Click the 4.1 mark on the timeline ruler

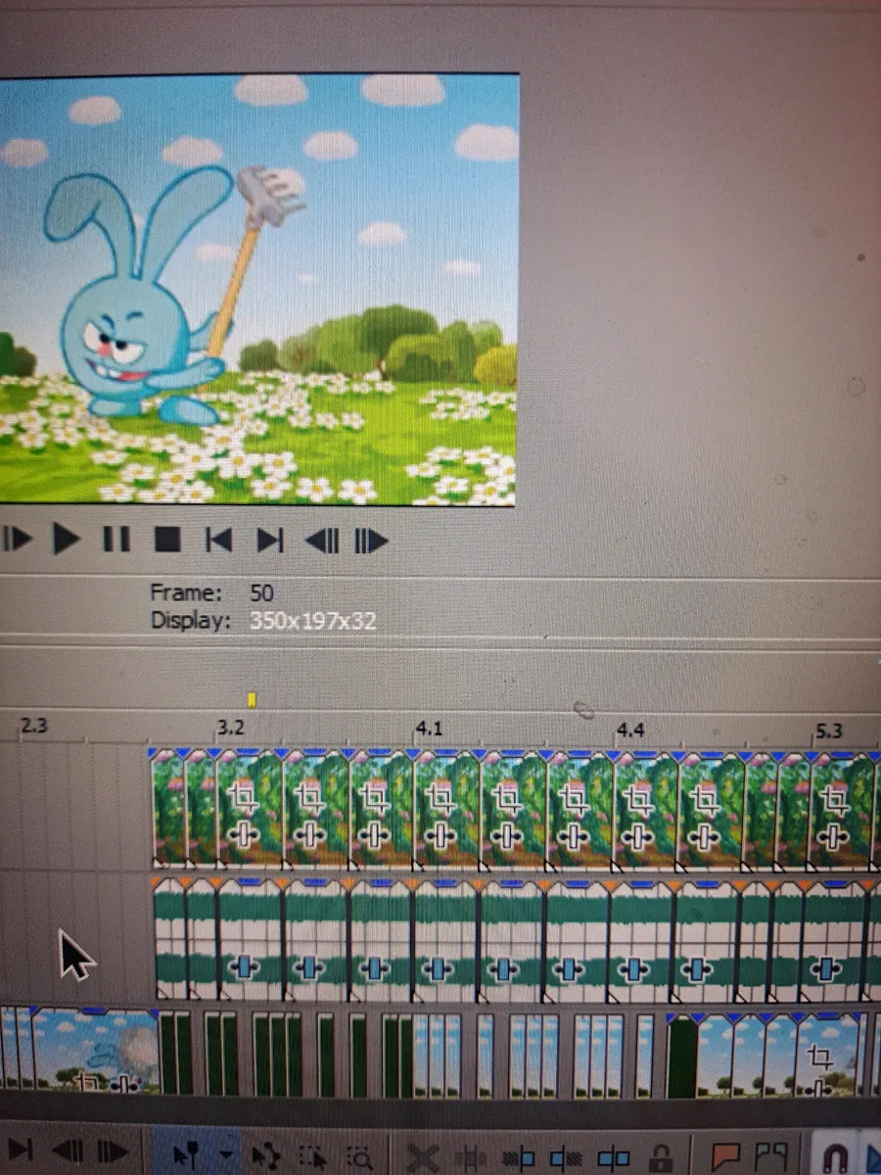pyautogui.click(x=429, y=728)
